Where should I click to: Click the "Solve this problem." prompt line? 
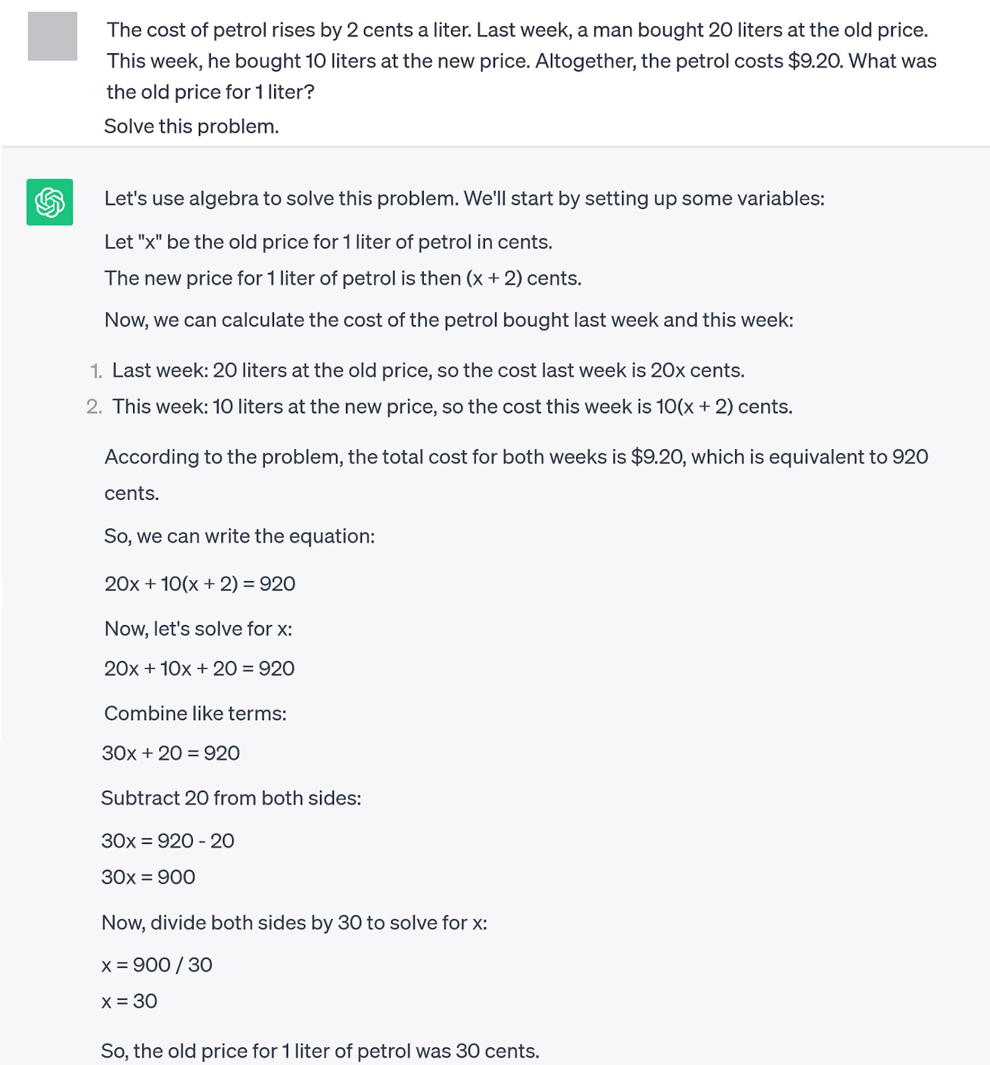click(x=192, y=126)
